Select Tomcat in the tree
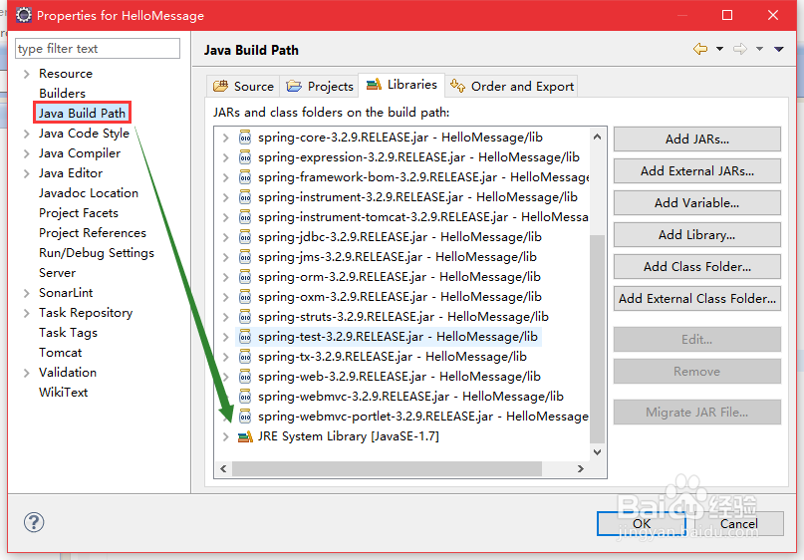The height and width of the screenshot is (560, 804). 61,353
